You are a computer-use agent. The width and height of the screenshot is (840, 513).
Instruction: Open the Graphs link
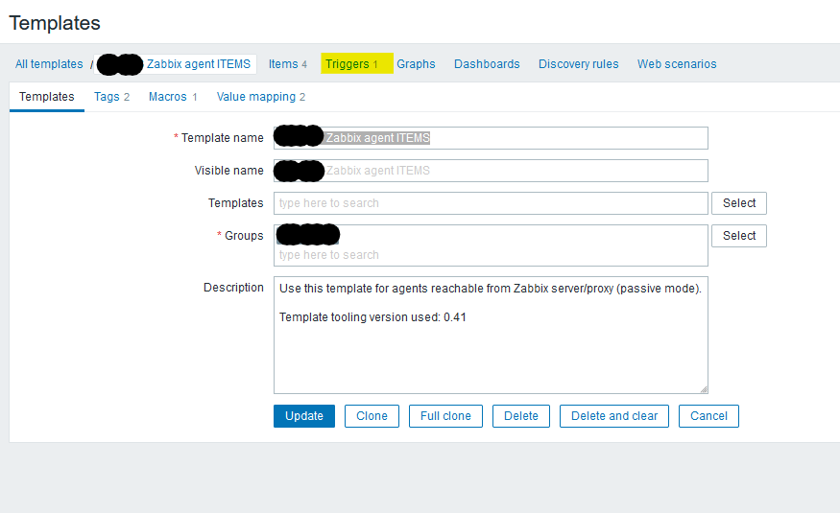click(416, 64)
